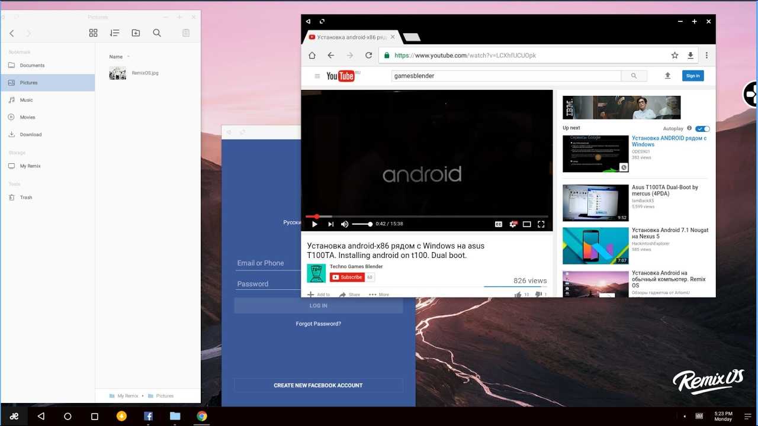Viewport: 758px width, 426px height.
Task: Open the Facebook app in taskbar
Action: [x=148, y=416]
